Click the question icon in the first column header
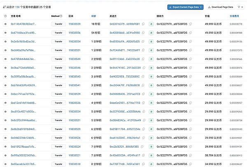 point(5,16)
